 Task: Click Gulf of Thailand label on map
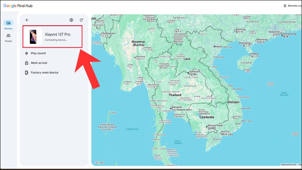(x=177, y=142)
